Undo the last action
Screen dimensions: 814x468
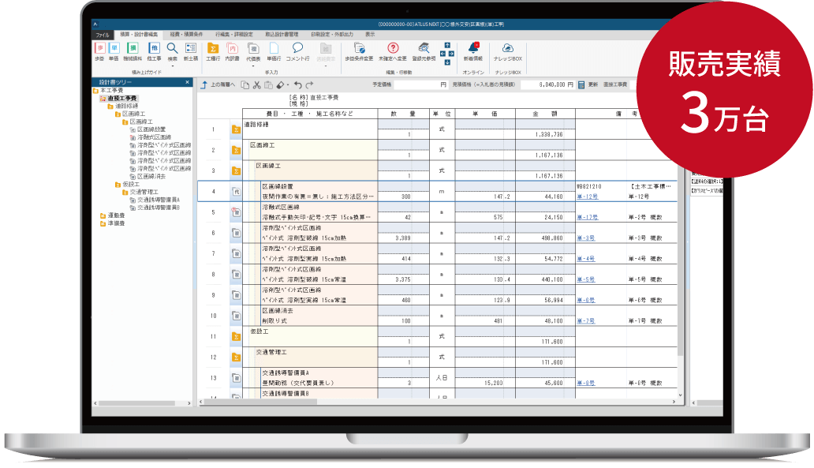tap(298, 84)
